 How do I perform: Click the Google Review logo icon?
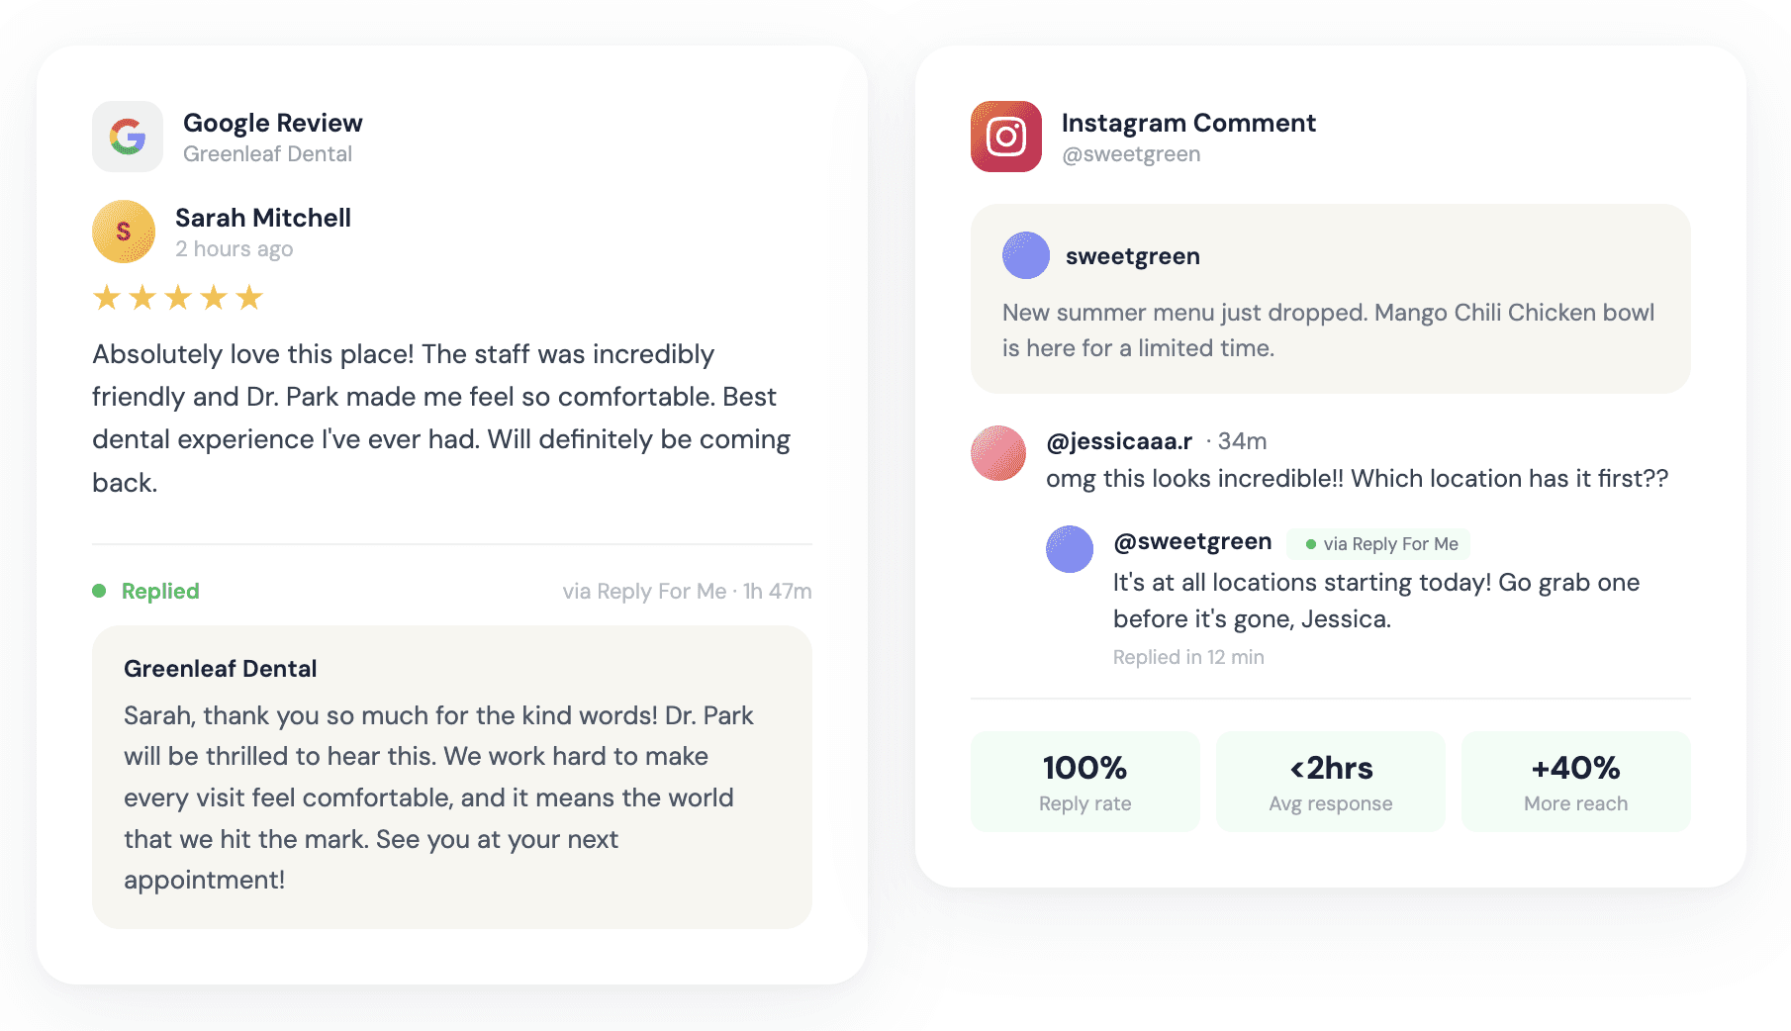coord(127,137)
